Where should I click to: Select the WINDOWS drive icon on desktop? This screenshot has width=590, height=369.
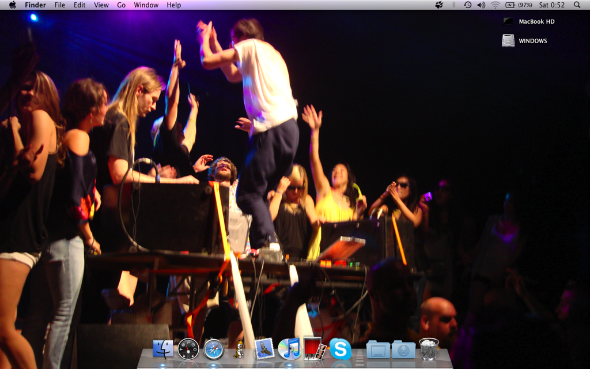point(508,41)
